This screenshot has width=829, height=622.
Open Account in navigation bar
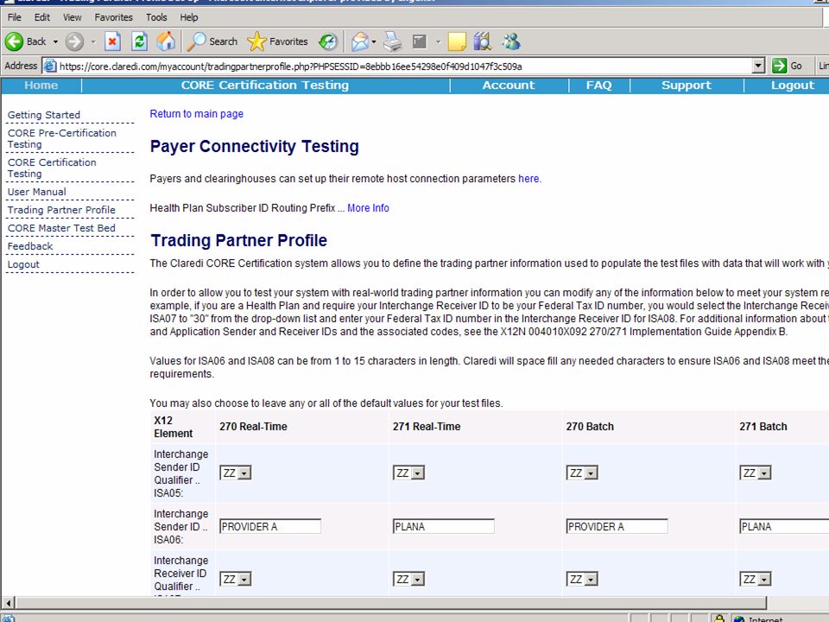[x=509, y=86]
